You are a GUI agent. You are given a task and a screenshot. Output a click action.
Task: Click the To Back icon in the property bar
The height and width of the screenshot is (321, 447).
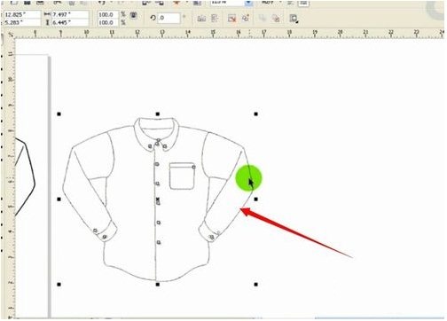coord(276,19)
